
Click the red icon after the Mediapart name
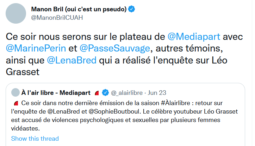[97, 93]
